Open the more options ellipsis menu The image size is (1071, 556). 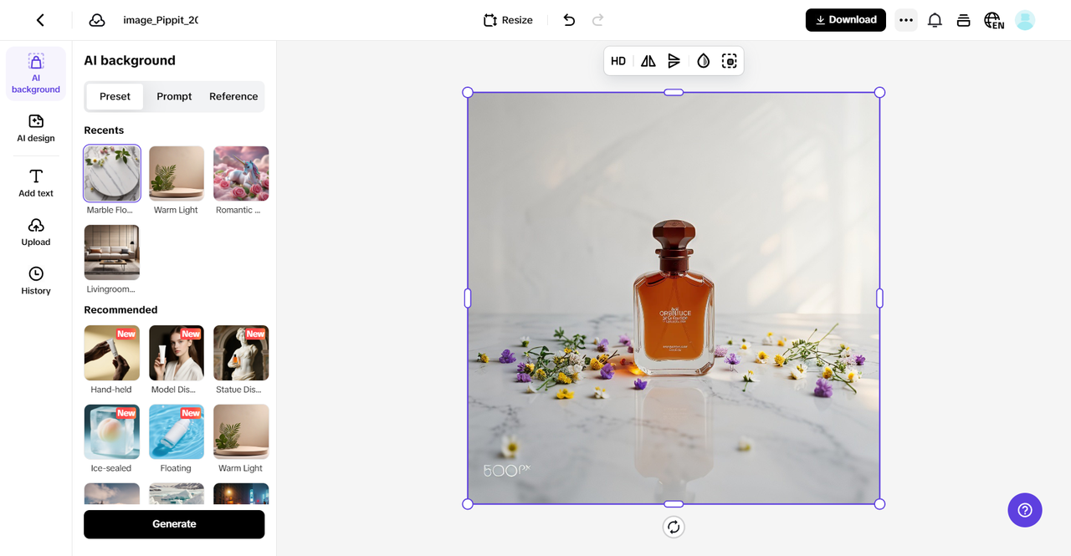[x=906, y=19]
